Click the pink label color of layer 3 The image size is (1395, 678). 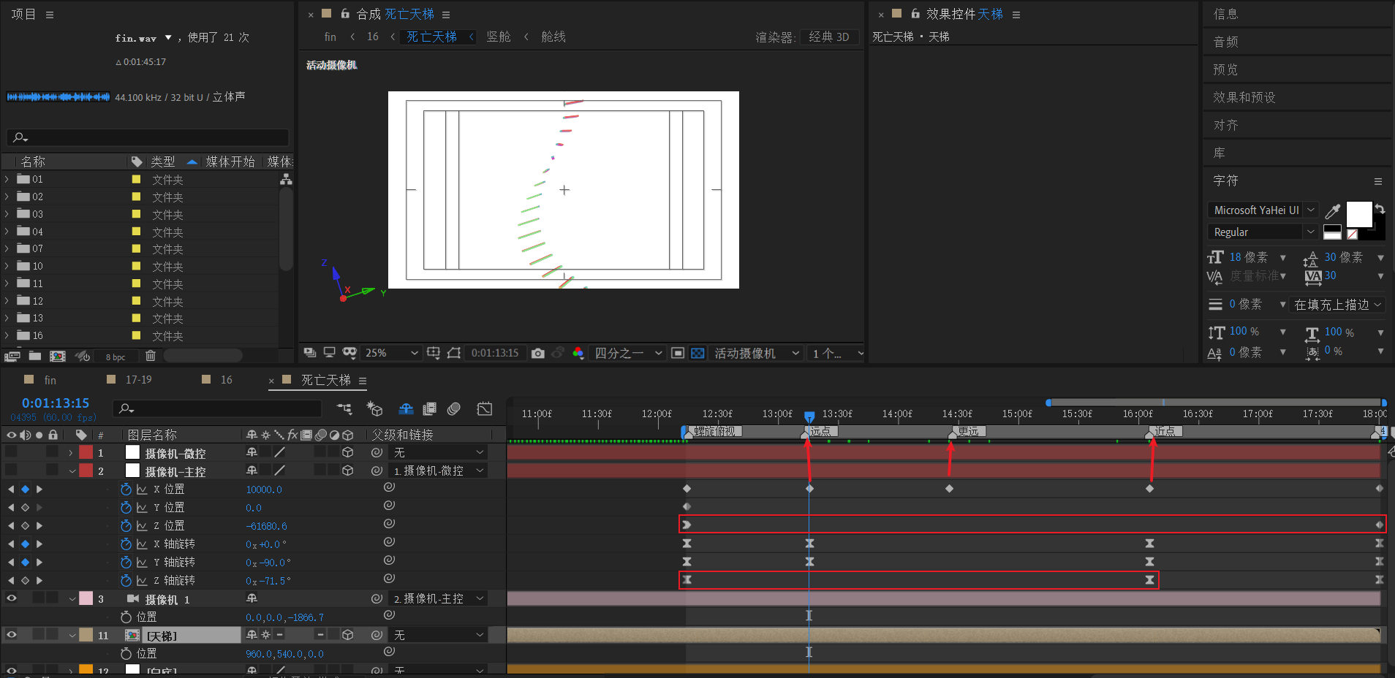pos(86,598)
